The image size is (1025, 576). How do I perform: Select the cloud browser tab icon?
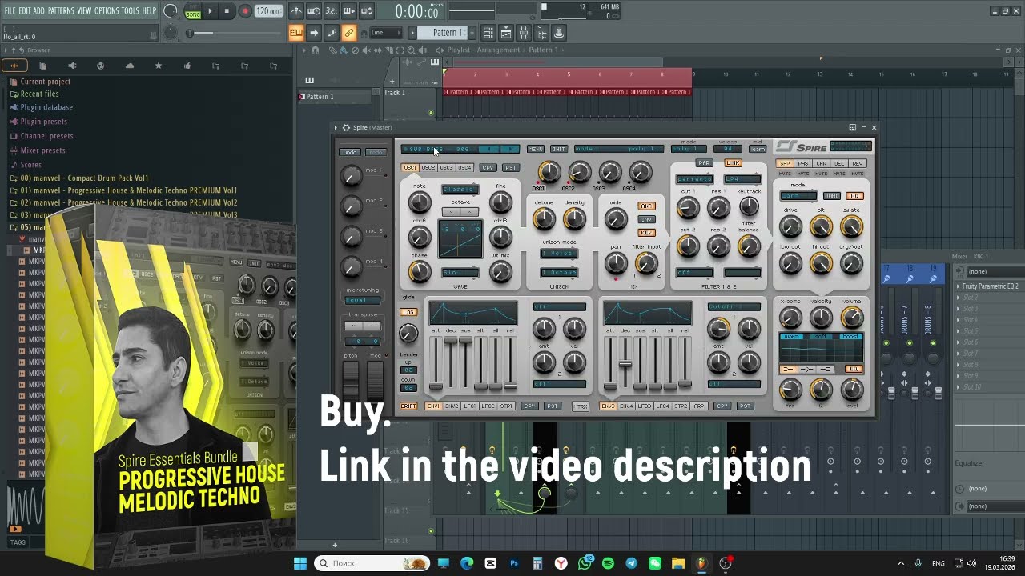(129, 66)
